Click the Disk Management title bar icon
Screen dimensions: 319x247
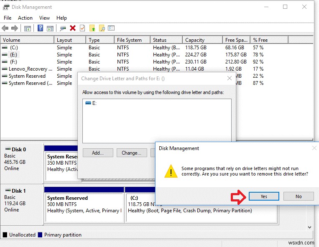click(x=6, y=7)
